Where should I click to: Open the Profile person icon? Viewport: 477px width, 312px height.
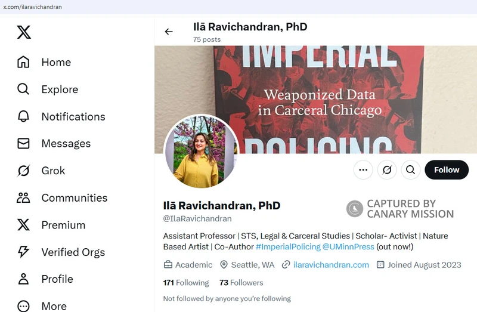point(23,279)
